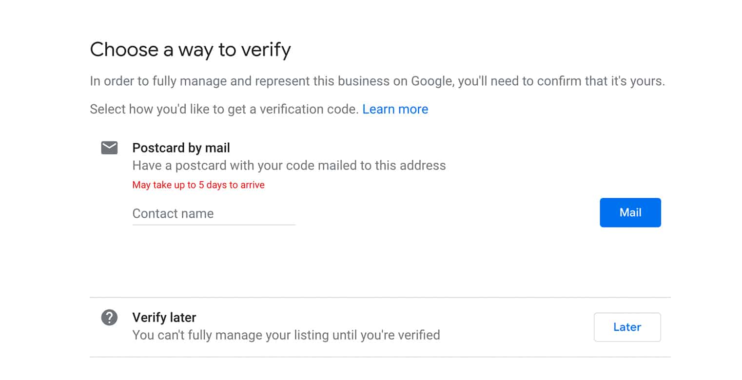
Task: Click "Select how you'd like to get" sentence
Action: click(x=224, y=109)
